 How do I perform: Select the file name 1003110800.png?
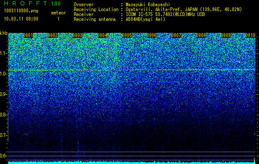click(21, 11)
